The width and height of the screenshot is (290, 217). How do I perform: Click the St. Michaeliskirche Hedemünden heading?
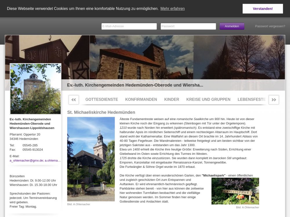(x=101, y=112)
